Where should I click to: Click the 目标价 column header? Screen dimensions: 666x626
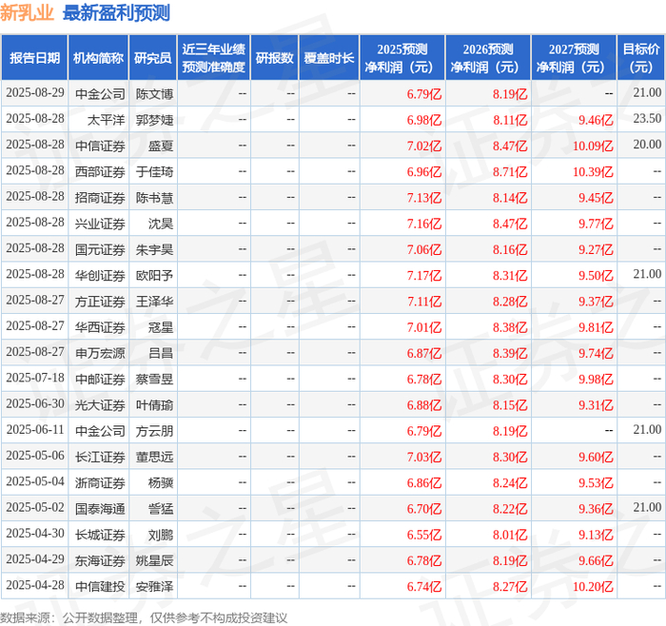point(640,58)
